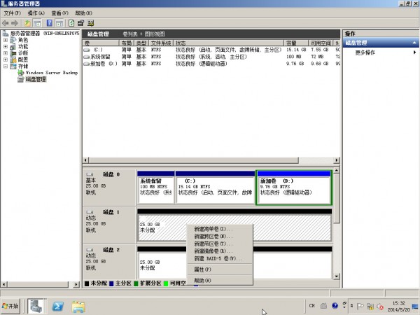Select 磁盘管理 in the left tree

[x=35, y=79]
